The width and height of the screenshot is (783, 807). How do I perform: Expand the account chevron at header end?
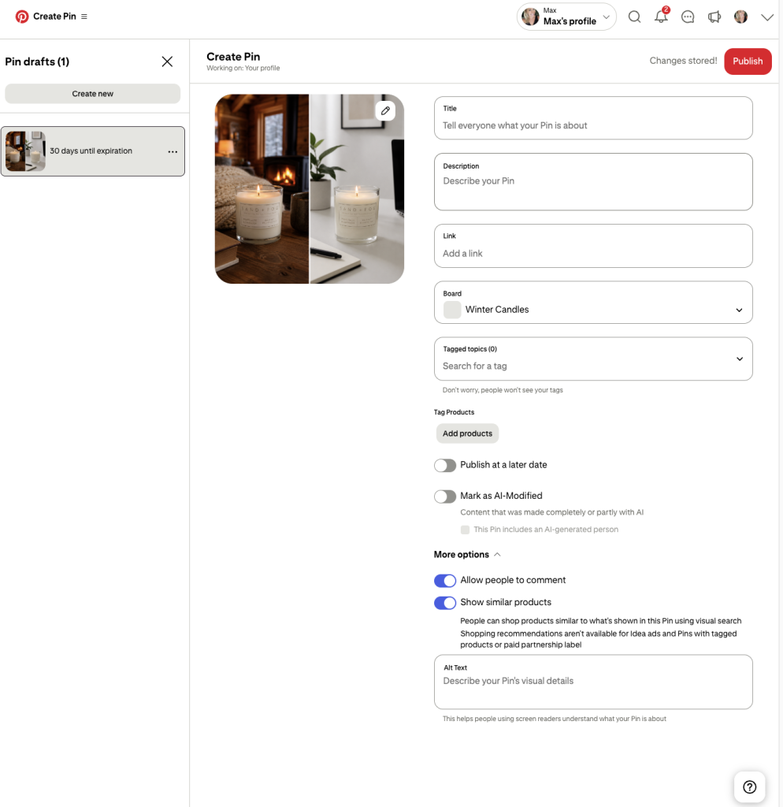(x=767, y=17)
